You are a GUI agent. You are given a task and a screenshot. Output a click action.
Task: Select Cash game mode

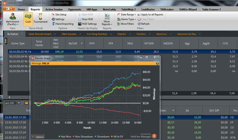[x=28, y=19]
